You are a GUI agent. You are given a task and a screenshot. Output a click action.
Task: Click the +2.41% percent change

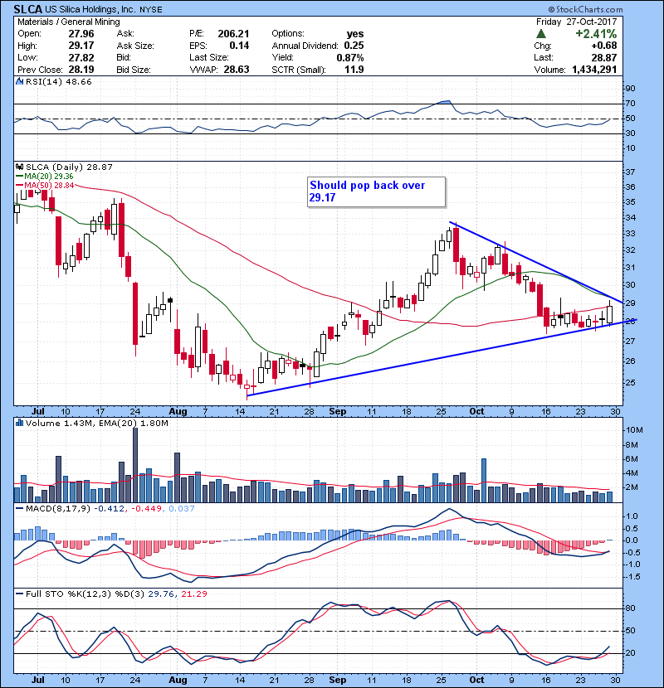coord(596,34)
